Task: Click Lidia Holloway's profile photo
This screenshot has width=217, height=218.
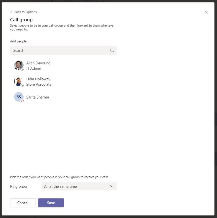Action: pyautogui.click(x=18, y=81)
